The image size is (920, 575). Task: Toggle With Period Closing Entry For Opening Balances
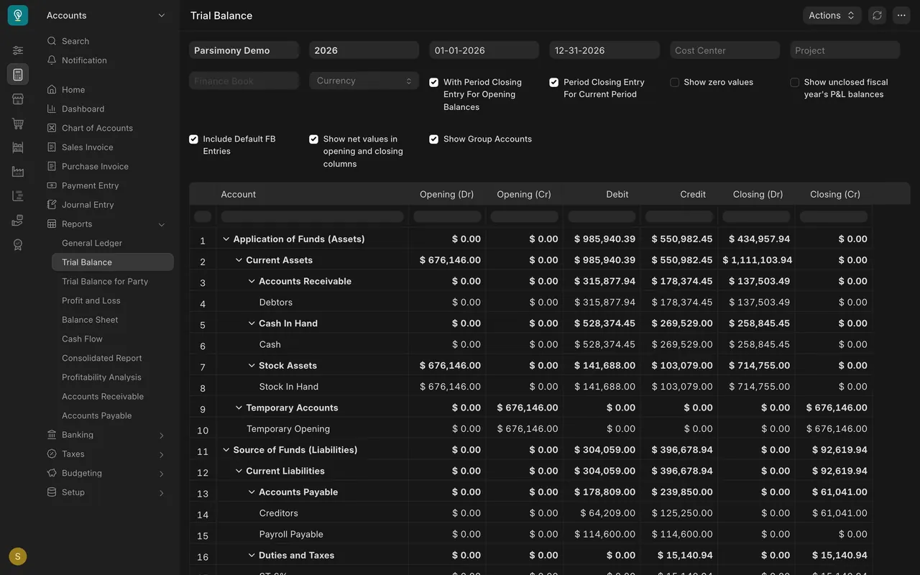[434, 83]
